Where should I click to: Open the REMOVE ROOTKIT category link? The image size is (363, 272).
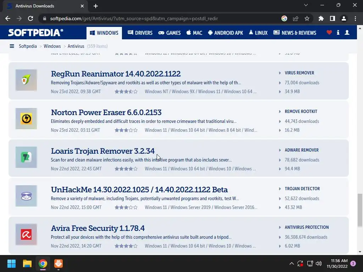(x=301, y=112)
